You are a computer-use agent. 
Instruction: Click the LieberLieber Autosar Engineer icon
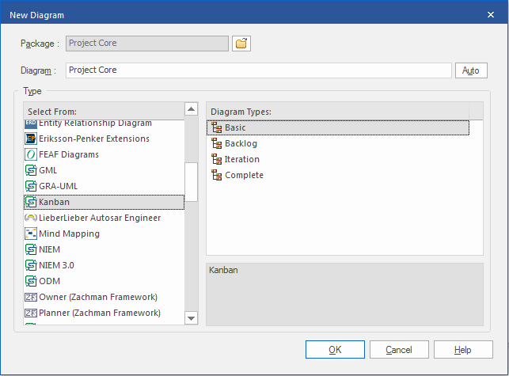click(31, 218)
